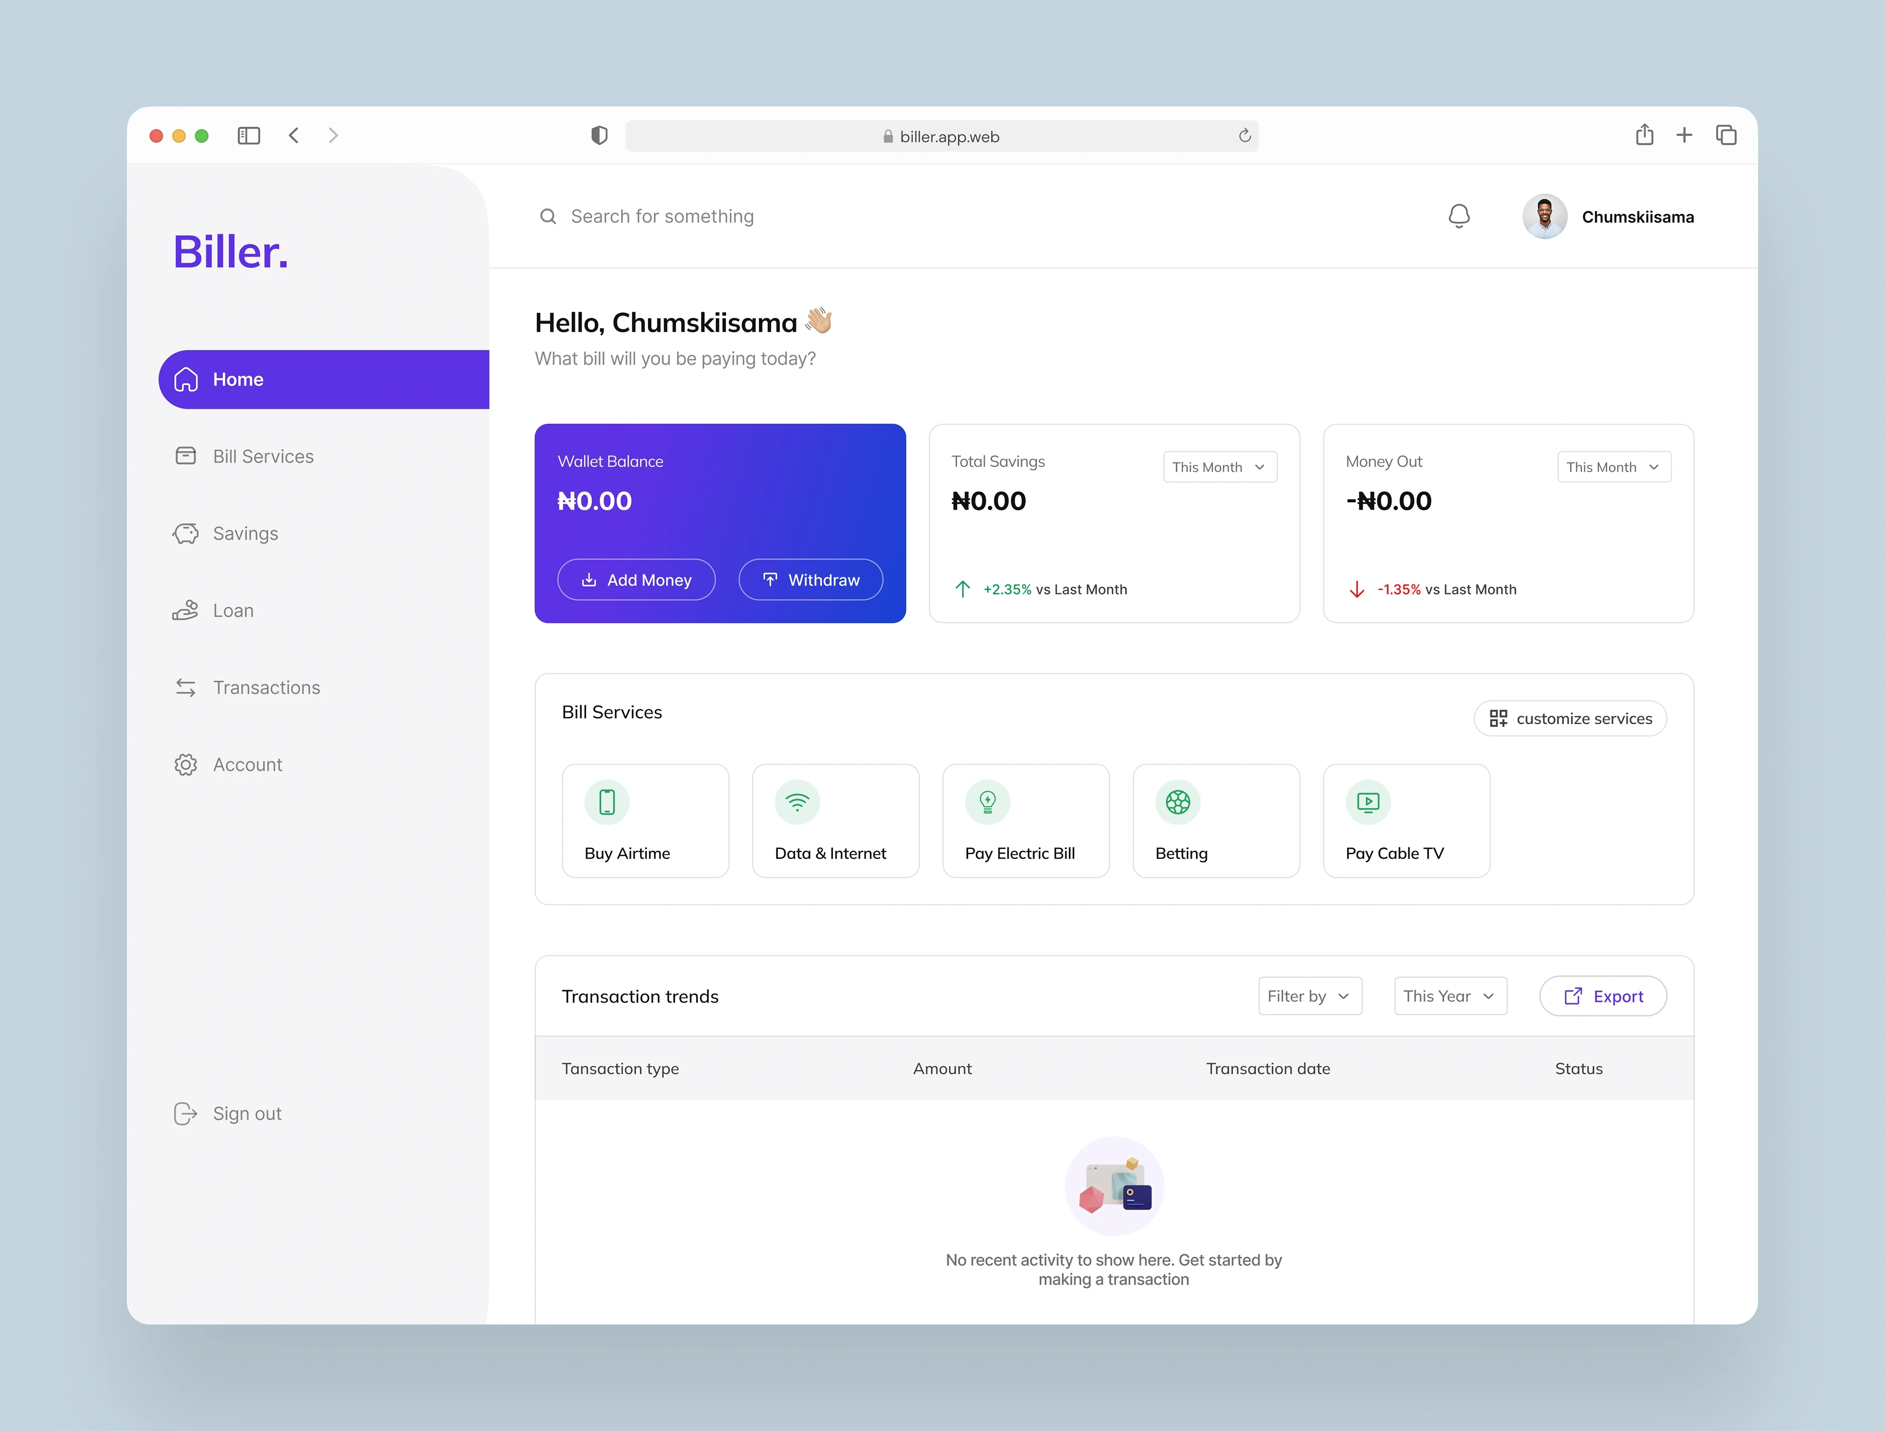Click the notification bell icon
The width and height of the screenshot is (1885, 1431).
tap(1458, 216)
